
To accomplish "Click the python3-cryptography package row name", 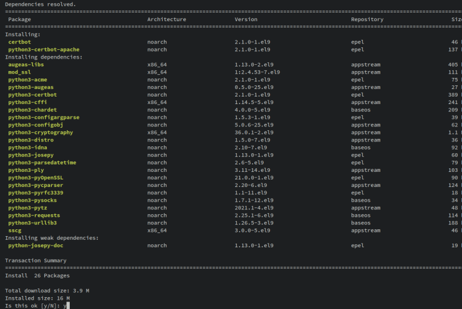I will [41, 132].
